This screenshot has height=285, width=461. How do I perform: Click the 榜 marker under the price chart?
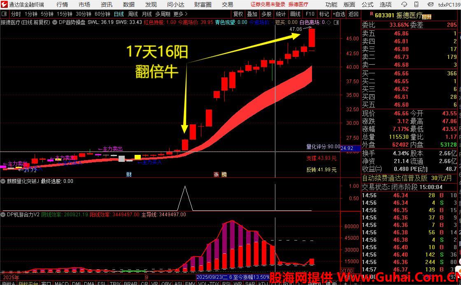[224, 174]
